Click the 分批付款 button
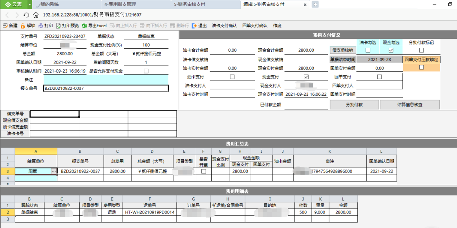The height and width of the screenshot is (228, 457). [354, 104]
